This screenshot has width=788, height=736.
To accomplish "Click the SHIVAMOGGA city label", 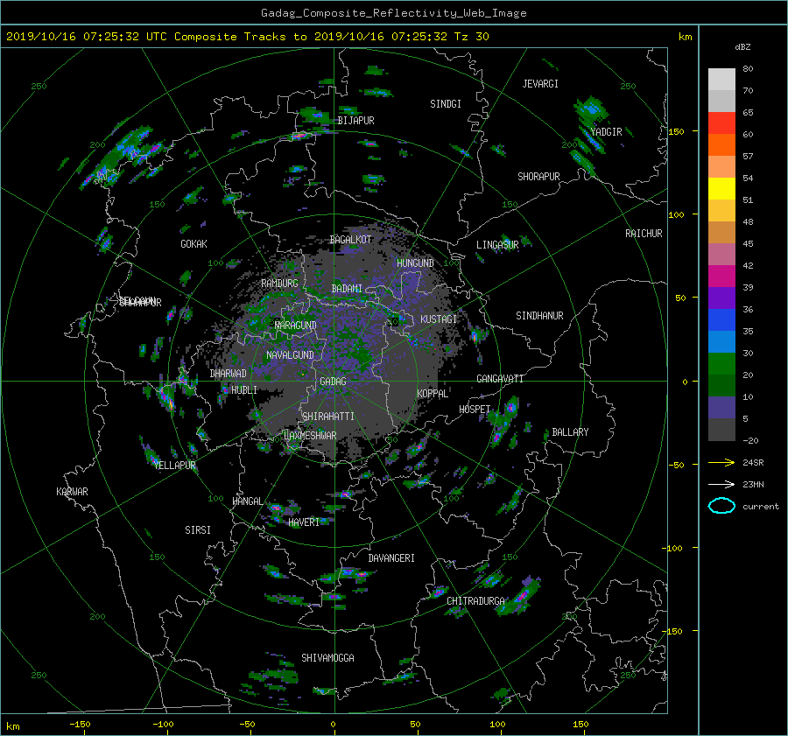I will coord(327,658).
